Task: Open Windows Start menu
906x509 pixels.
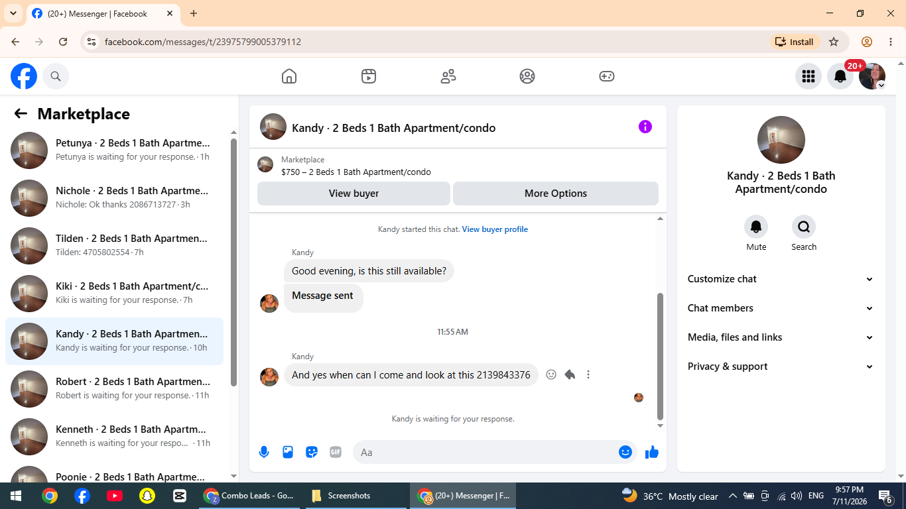Action: coord(15,496)
